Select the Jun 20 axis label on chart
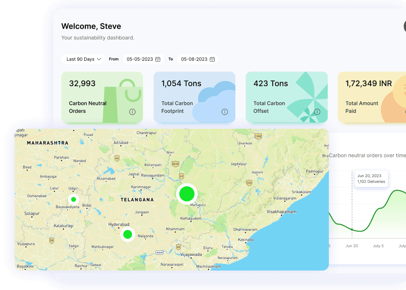Image resolution: width=406 pixels, height=290 pixels. [x=352, y=246]
